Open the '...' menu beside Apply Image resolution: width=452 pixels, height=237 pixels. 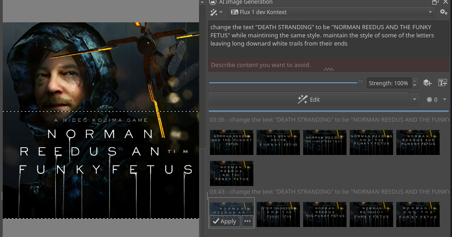(247, 221)
